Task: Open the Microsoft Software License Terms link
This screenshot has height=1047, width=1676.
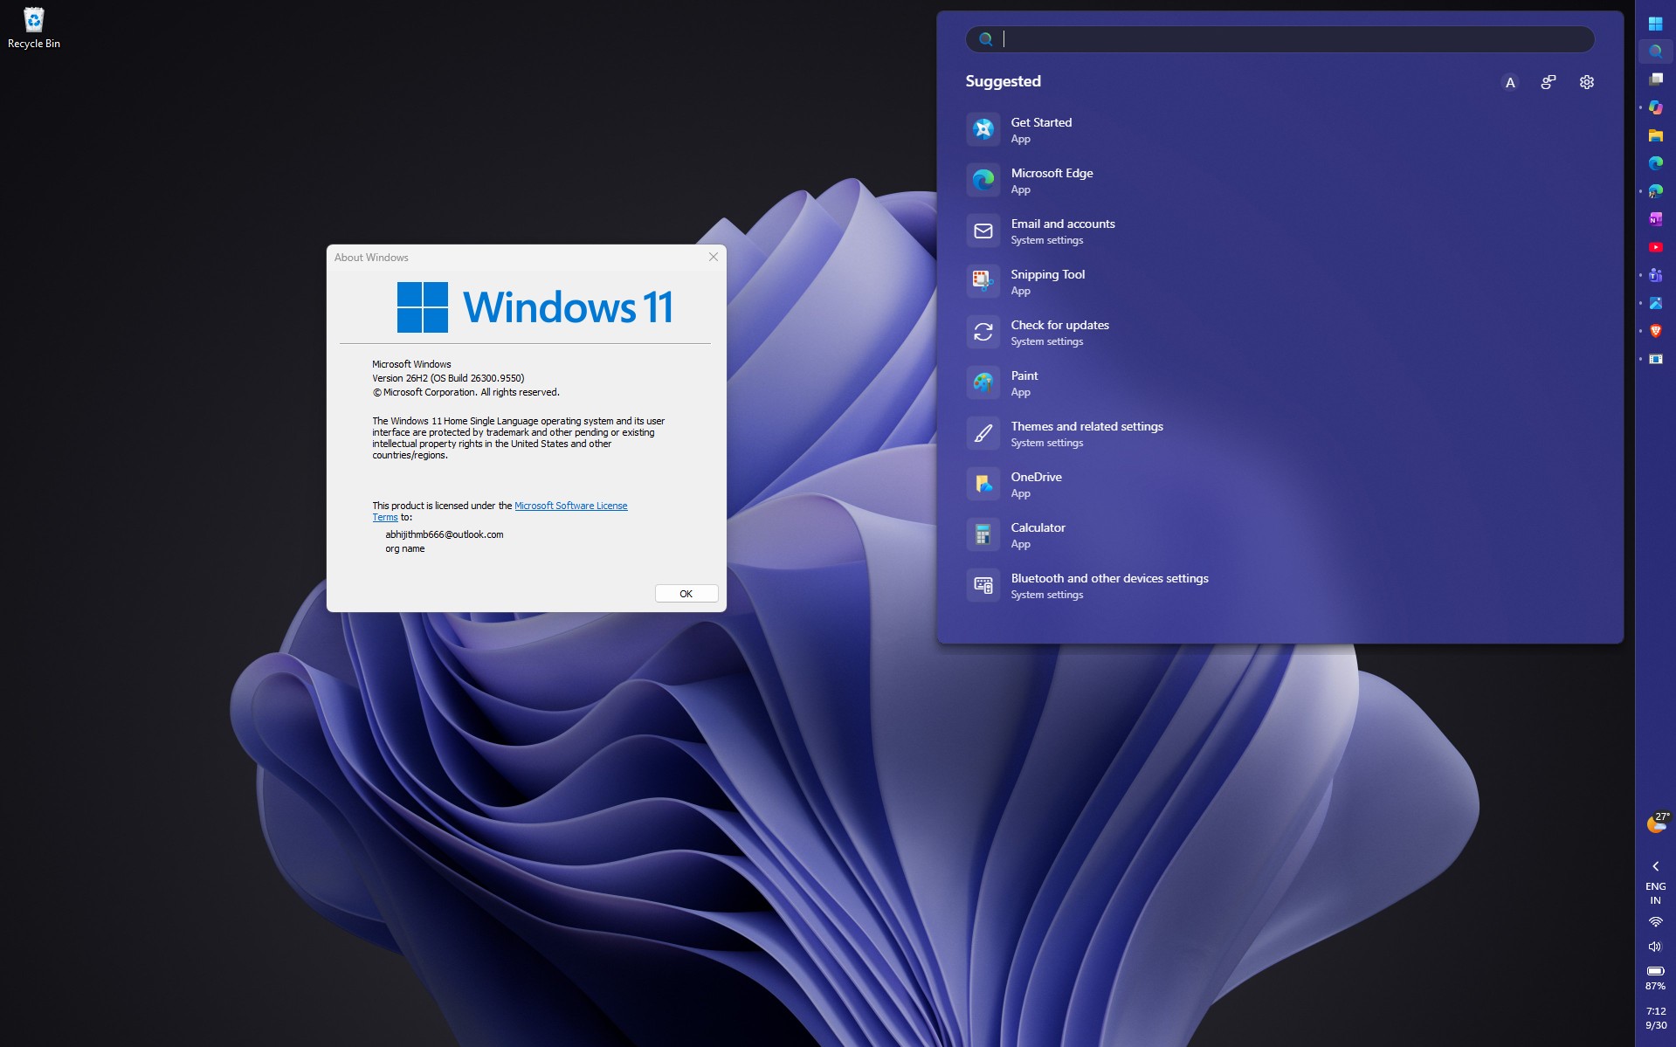Action: 570,506
